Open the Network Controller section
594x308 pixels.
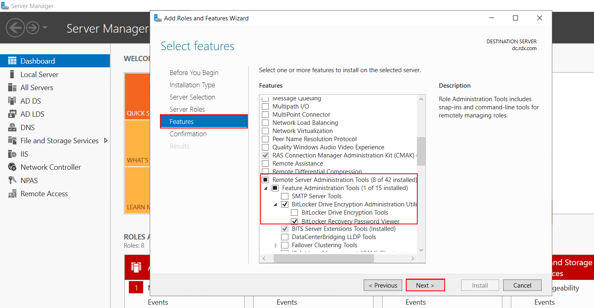pos(50,167)
